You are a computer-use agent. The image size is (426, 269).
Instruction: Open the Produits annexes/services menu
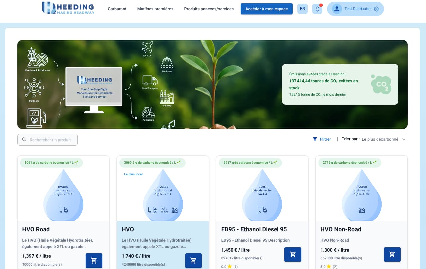tap(209, 9)
